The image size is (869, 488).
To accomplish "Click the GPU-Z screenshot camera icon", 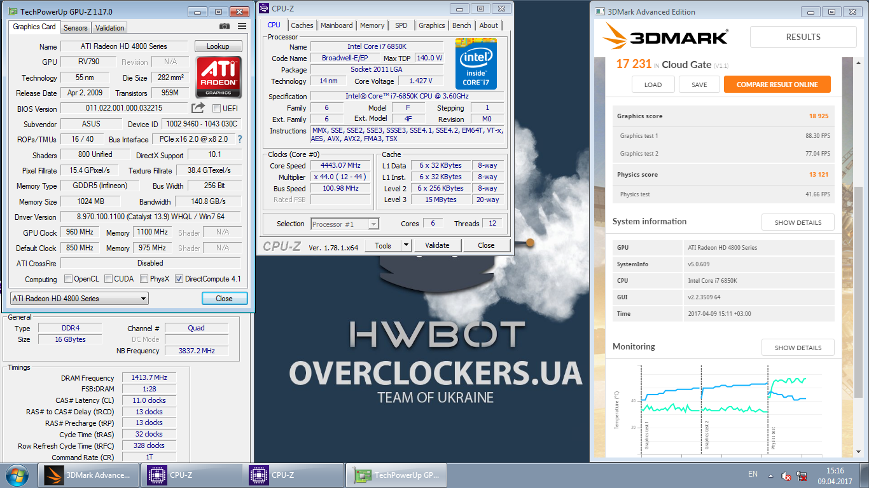I will click(x=225, y=26).
